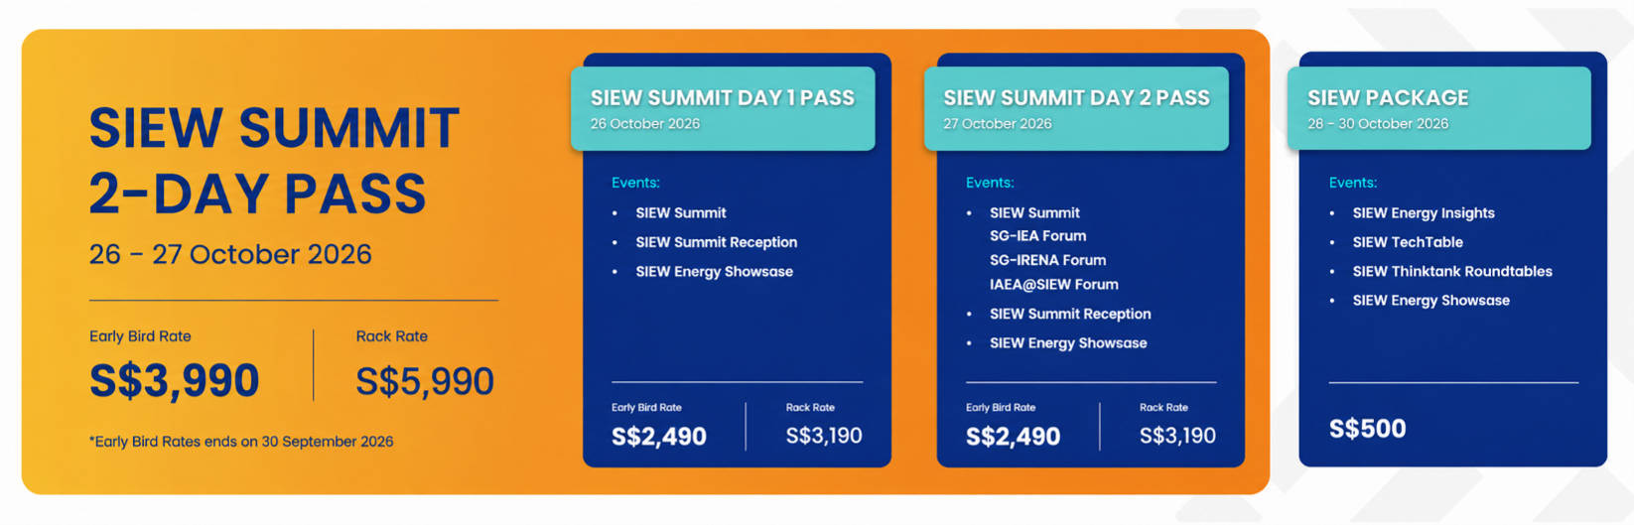Click the SIEW TechTable item
This screenshot has width=1634, height=525.
[1407, 242]
